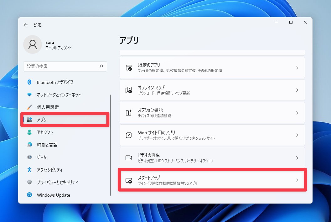Open オフライン マップ settings title
This screenshot has height=222, width=331.
(x=151, y=87)
